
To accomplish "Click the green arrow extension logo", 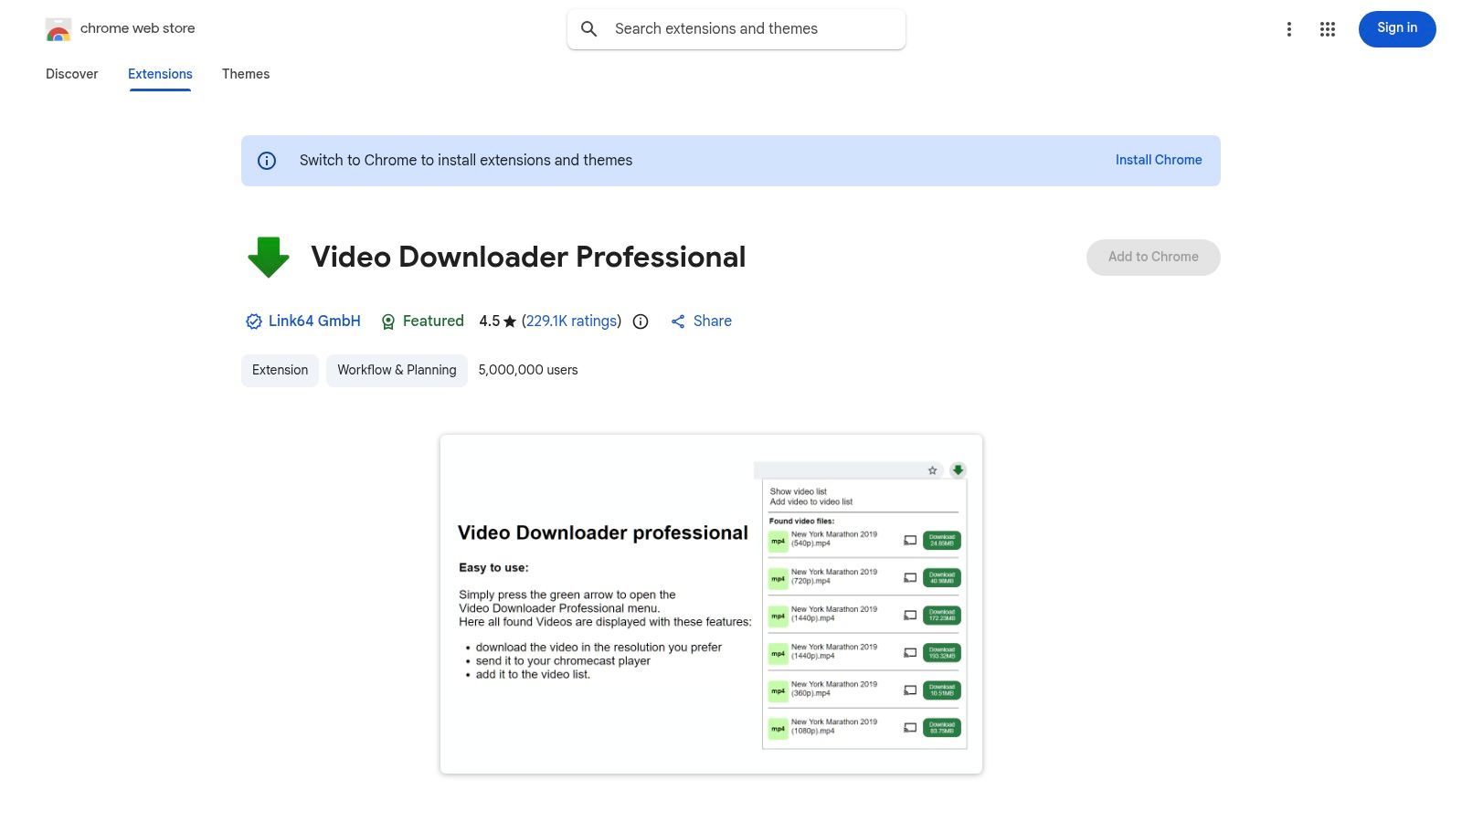I will [x=269, y=258].
